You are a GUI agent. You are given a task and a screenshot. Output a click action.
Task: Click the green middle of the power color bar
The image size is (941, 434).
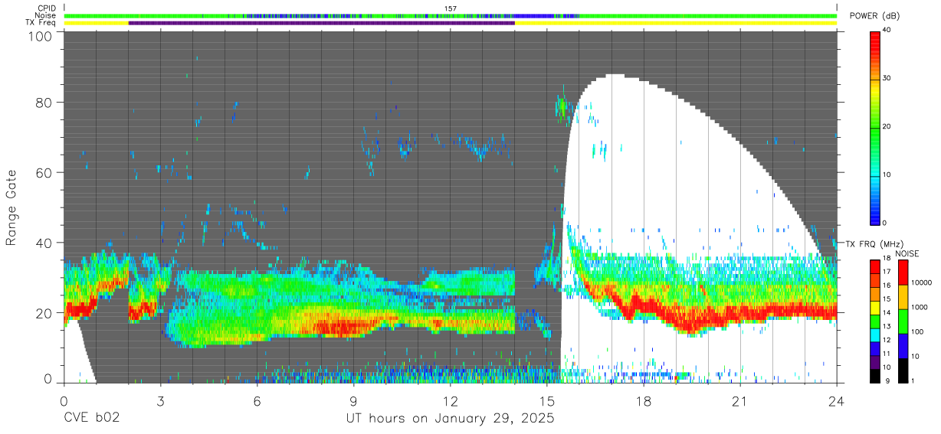(874, 130)
